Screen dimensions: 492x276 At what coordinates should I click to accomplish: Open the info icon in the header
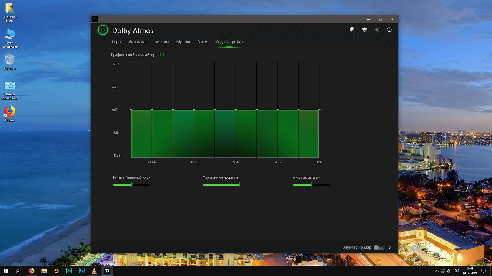pyautogui.click(x=389, y=30)
